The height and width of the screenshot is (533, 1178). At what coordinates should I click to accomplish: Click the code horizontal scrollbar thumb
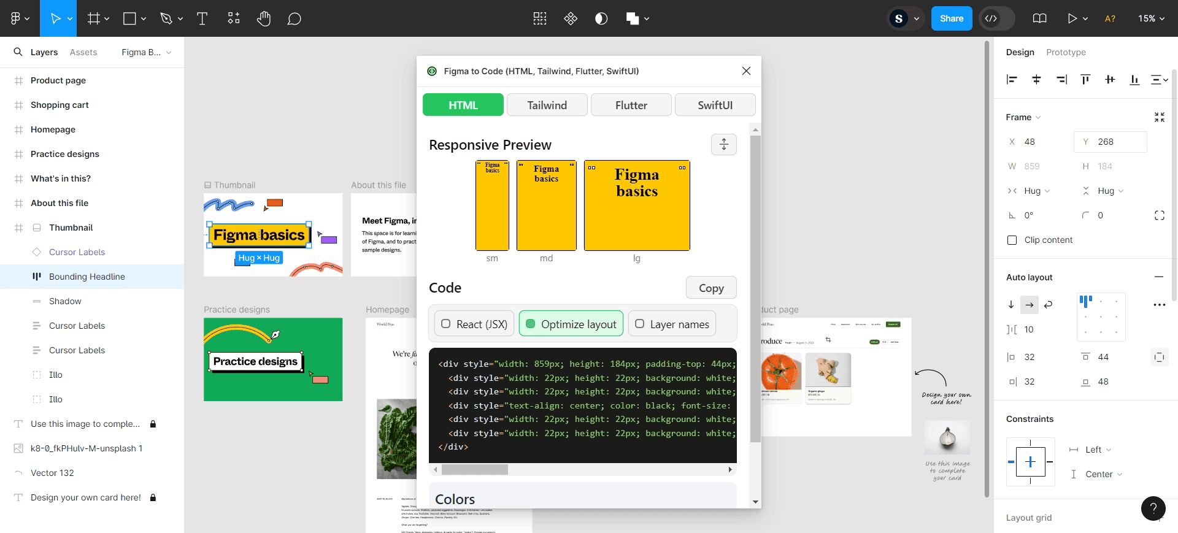[475, 470]
